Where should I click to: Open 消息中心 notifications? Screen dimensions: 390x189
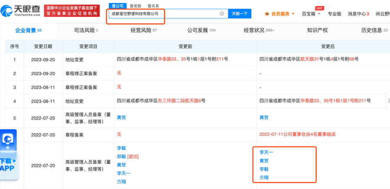pyautogui.click(x=358, y=14)
